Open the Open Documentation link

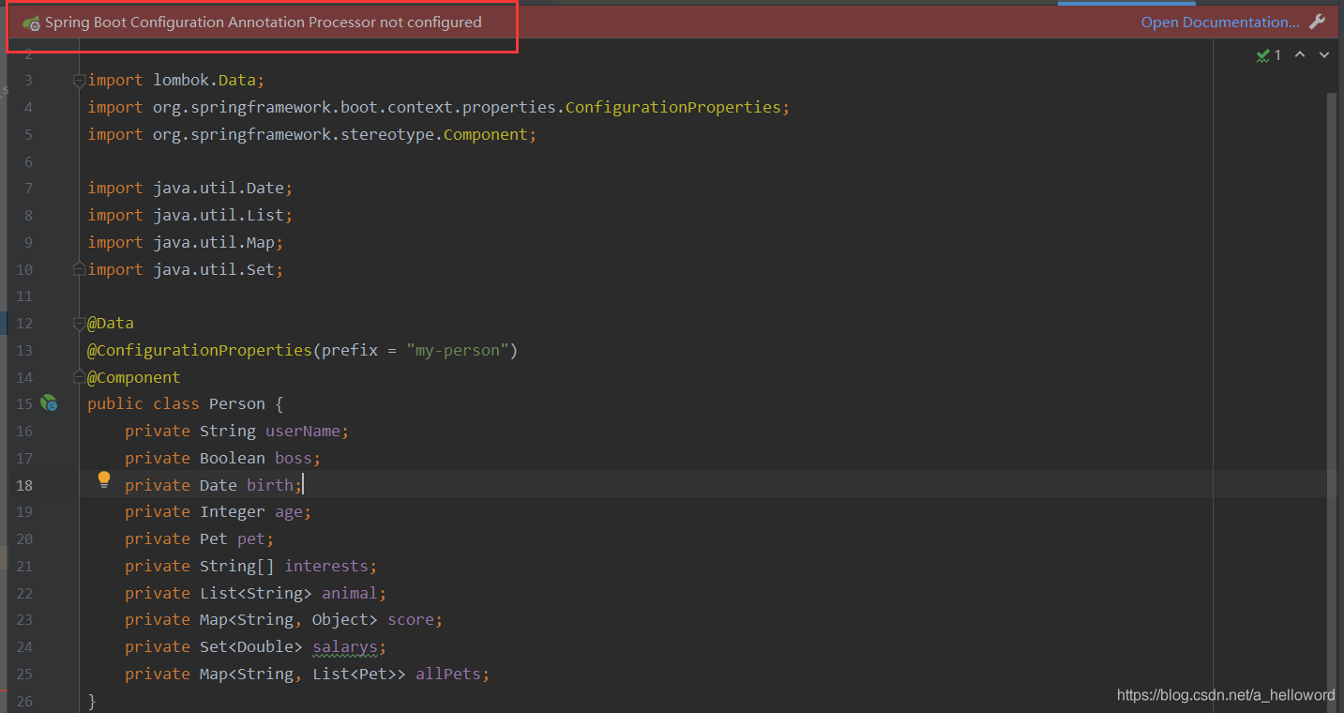click(x=1220, y=23)
